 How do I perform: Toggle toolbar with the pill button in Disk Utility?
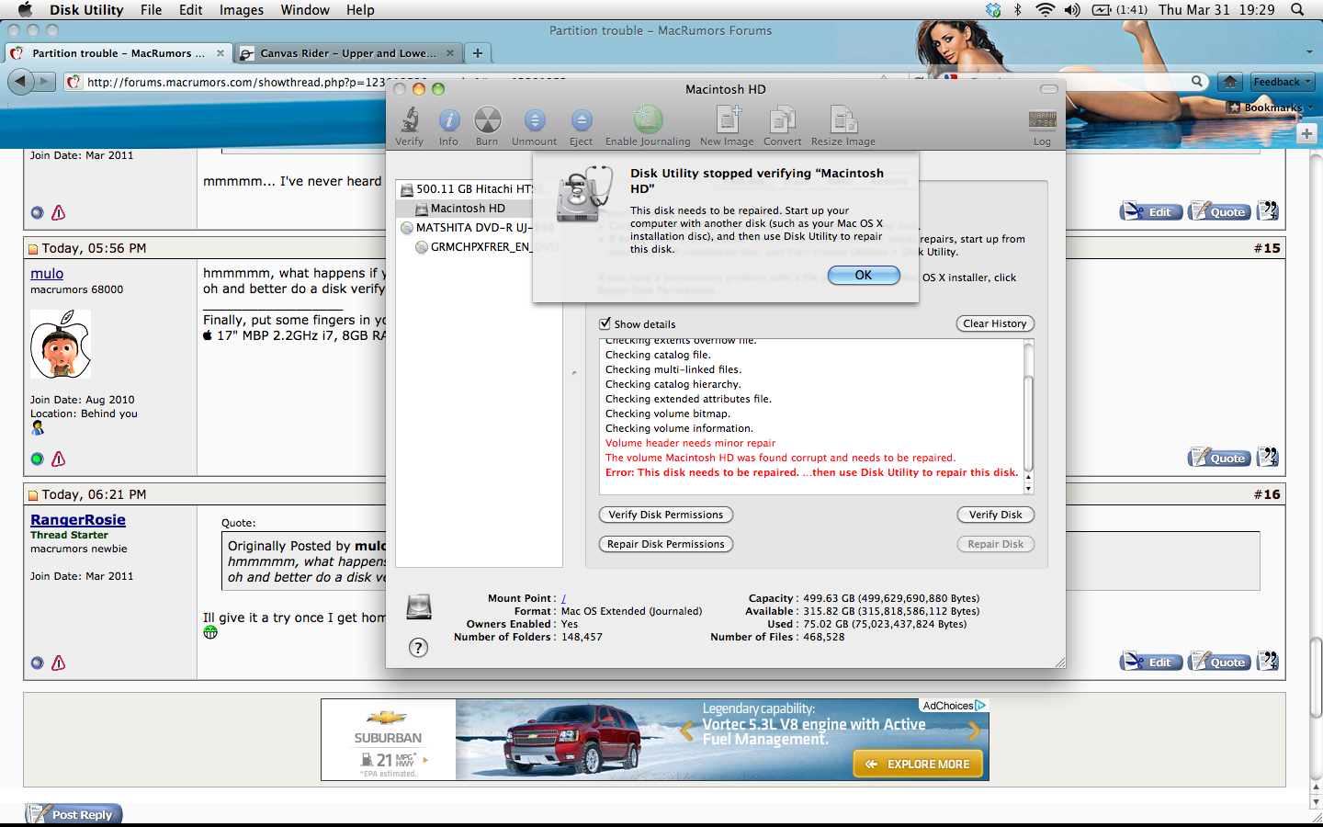click(1049, 89)
